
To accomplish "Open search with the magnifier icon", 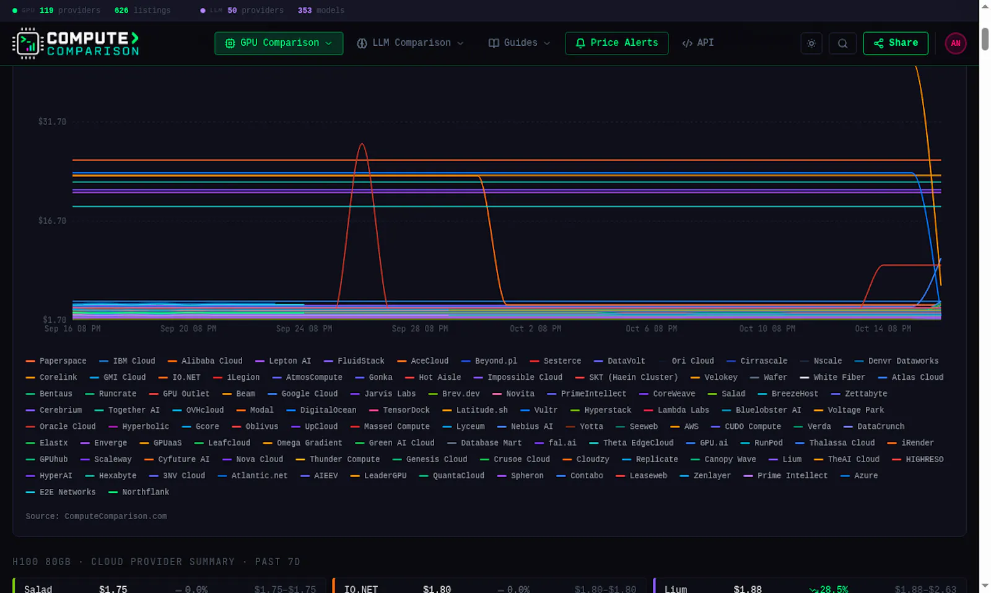I will [842, 43].
